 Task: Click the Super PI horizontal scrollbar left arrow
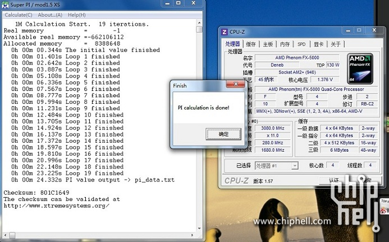click(x=5, y=235)
